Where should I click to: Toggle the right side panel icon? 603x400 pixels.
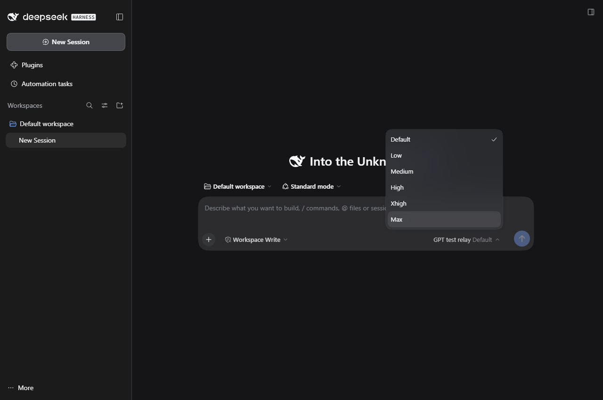click(591, 12)
